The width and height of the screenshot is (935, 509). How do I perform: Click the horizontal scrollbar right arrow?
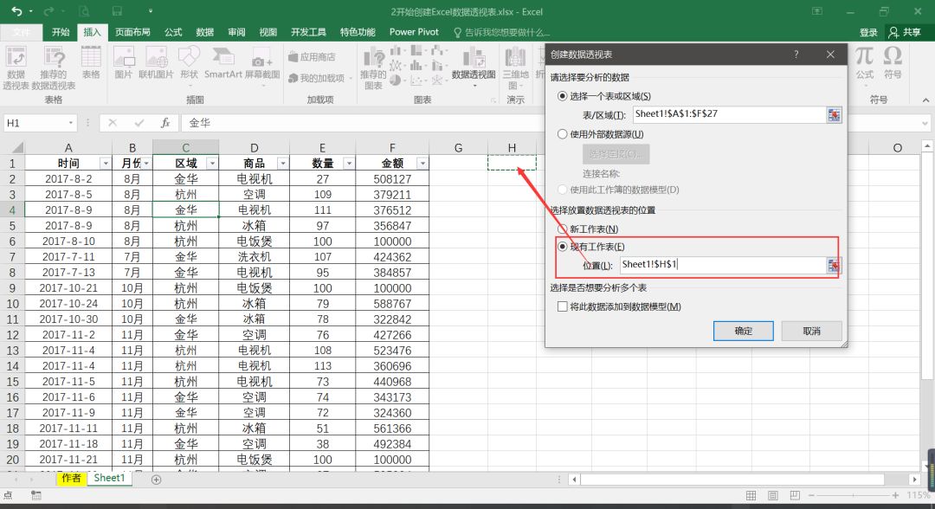(x=914, y=480)
